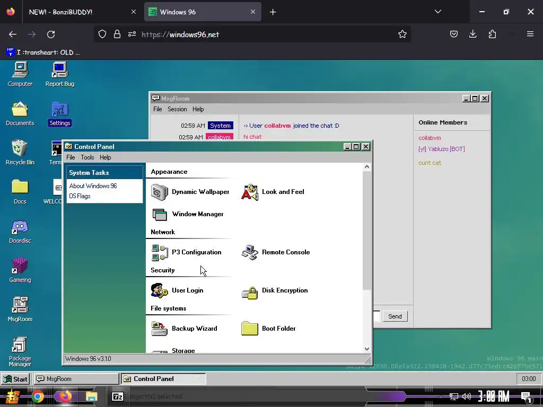Image resolution: width=543 pixels, height=407 pixels.
Task: Click Control Panel scrollbar up arrow
Action: (367, 167)
